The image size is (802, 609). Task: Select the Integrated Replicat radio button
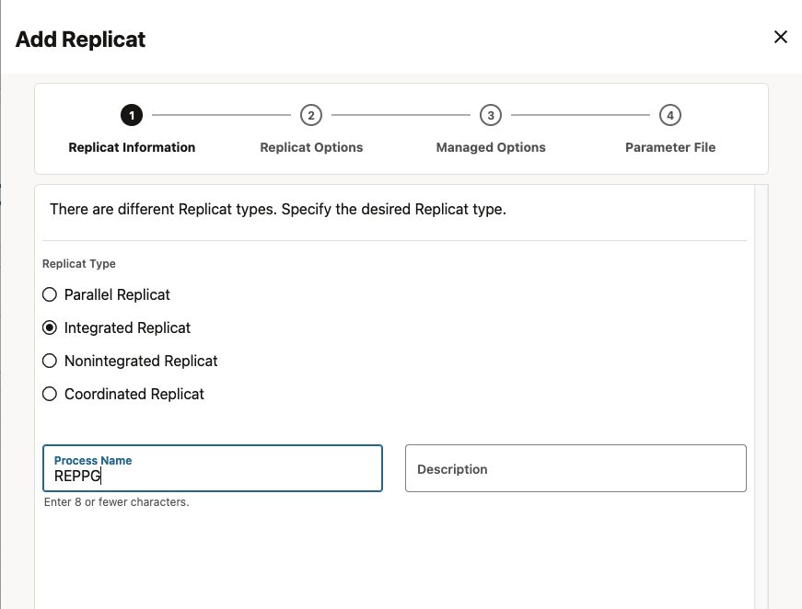[x=49, y=327]
